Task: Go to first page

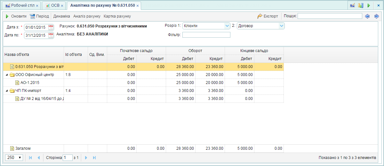Action: pos(31,158)
